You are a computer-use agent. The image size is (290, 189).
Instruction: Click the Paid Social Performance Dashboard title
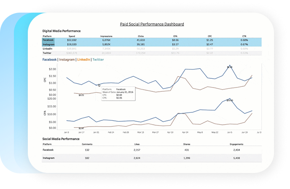click(151, 24)
